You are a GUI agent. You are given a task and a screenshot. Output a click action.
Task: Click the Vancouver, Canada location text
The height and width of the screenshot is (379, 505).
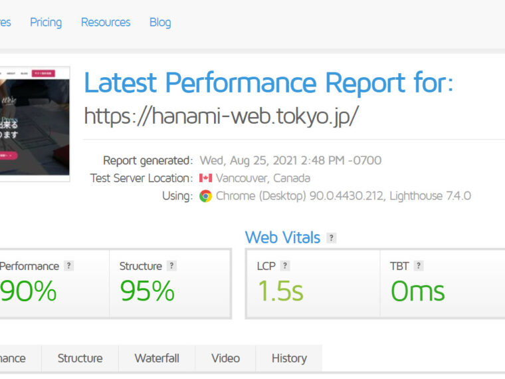coord(263,178)
